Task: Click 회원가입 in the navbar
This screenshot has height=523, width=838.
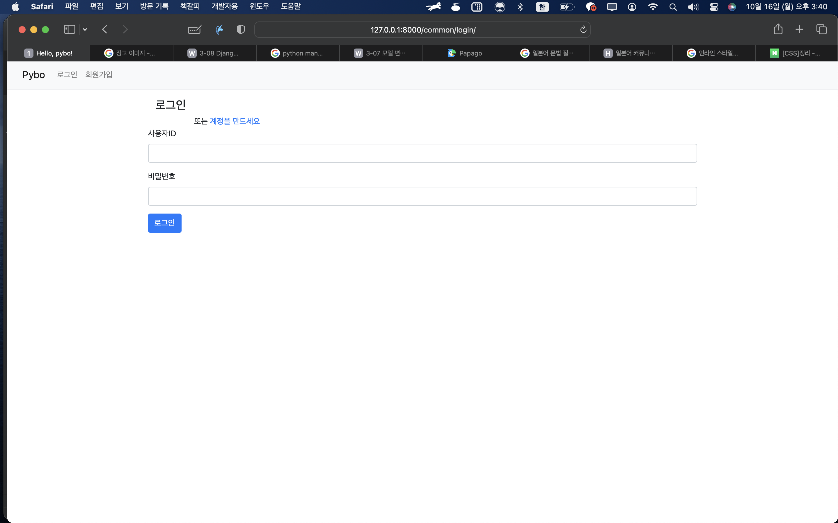Action: (99, 75)
